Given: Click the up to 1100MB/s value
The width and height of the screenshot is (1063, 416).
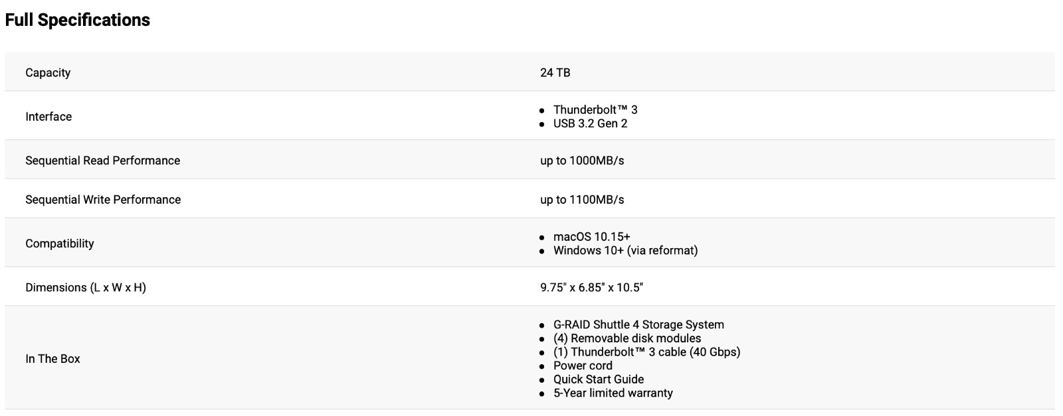Looking at the screenshot, I should 582,200.
